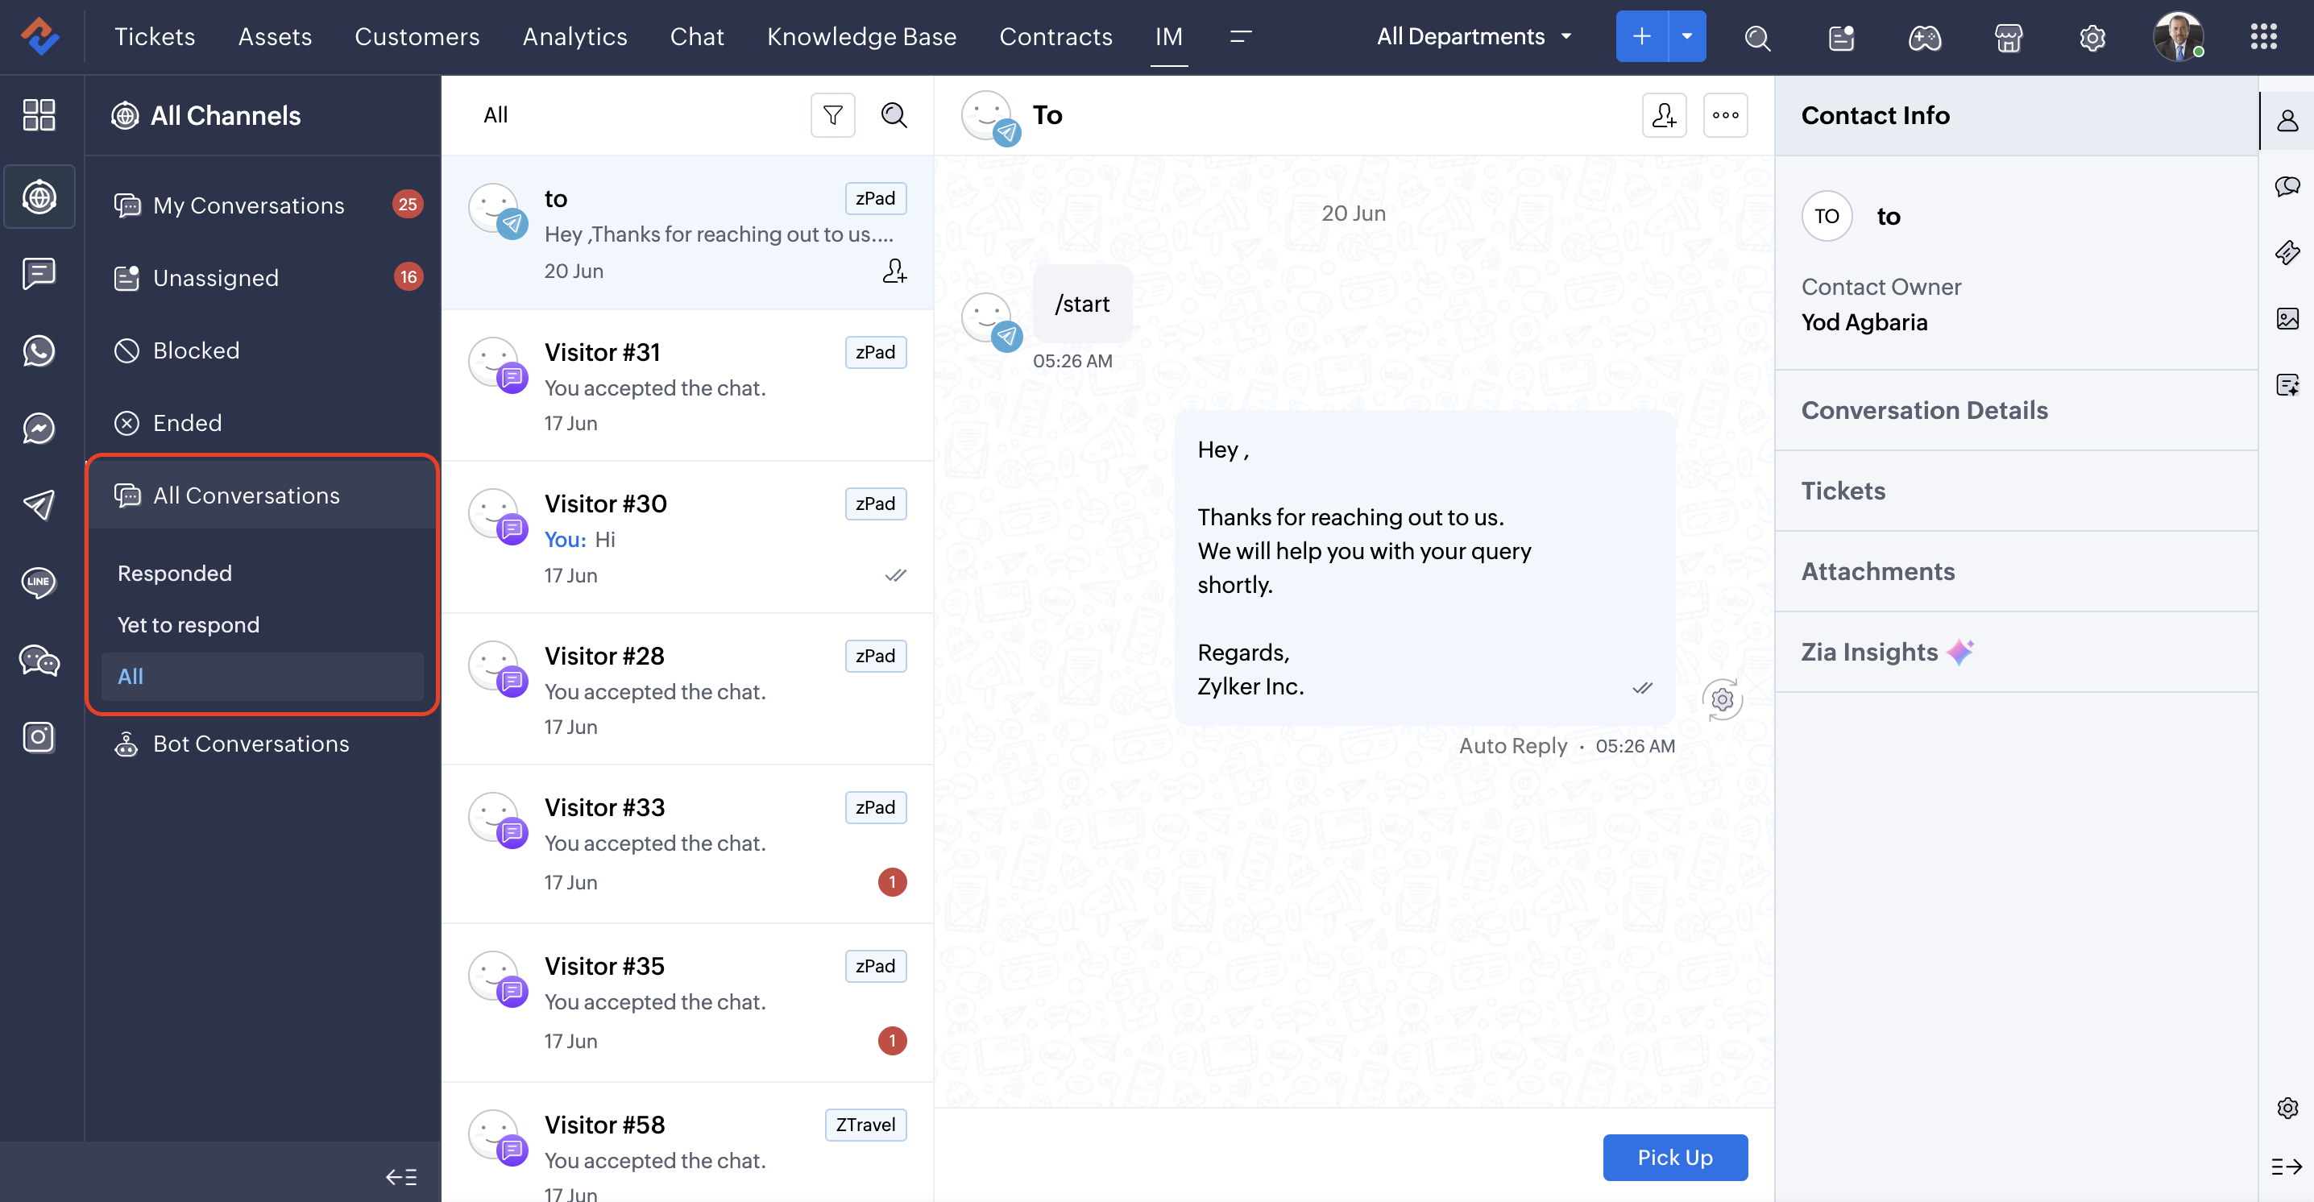Expand the Tickets section
2314x1202 pixels.
click(2017, 491)
